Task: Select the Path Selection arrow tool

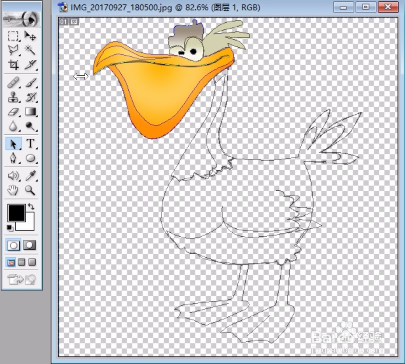Action: [x=13, y=143]
